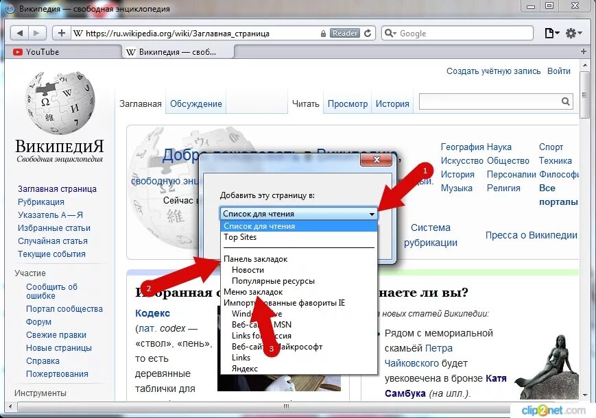Select the Links folder option
The height and width of the screenshot is (418, 596).
[299, 358]
